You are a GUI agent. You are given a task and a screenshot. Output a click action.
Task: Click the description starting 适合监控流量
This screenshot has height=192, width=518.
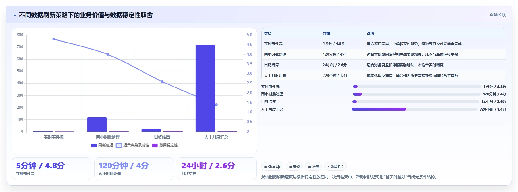click(x=414, y=44)
